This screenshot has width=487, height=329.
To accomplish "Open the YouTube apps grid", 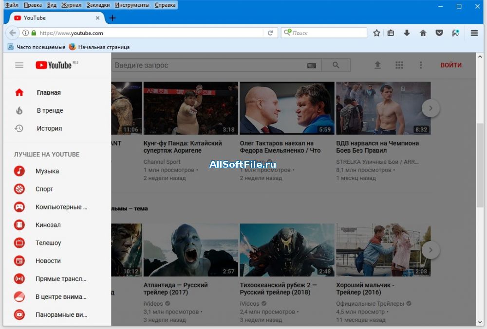I will (x=399, y=65).
